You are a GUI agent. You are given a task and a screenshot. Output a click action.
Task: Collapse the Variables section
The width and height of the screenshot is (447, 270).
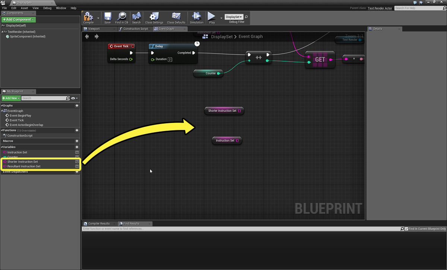tap(2, 147)
